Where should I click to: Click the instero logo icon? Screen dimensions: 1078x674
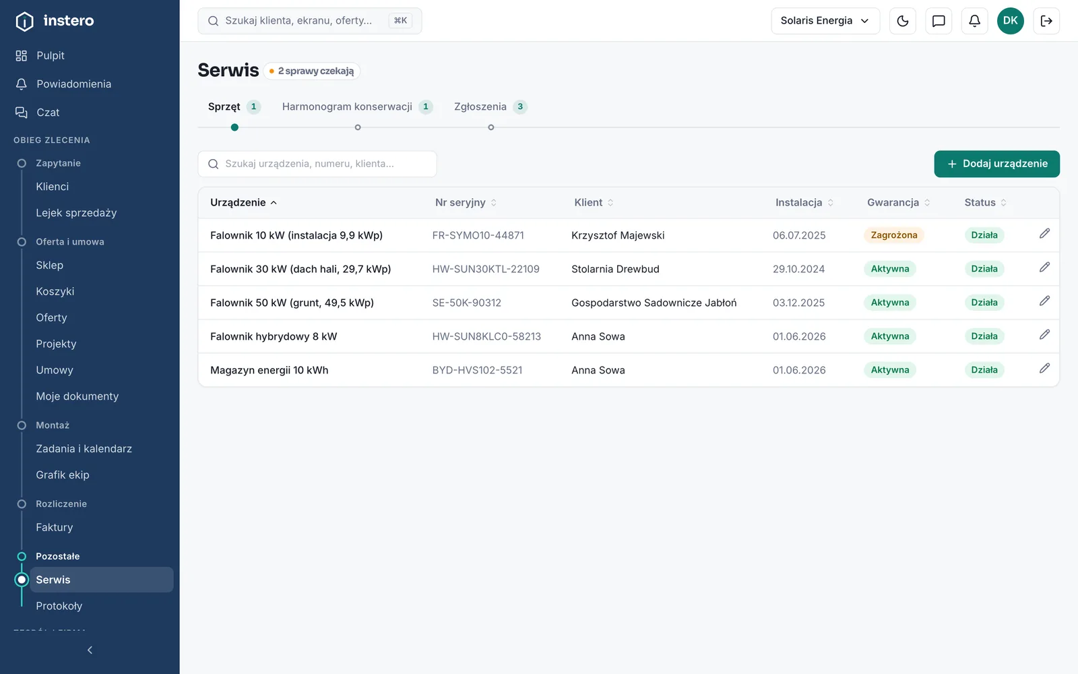coord(24,22)
